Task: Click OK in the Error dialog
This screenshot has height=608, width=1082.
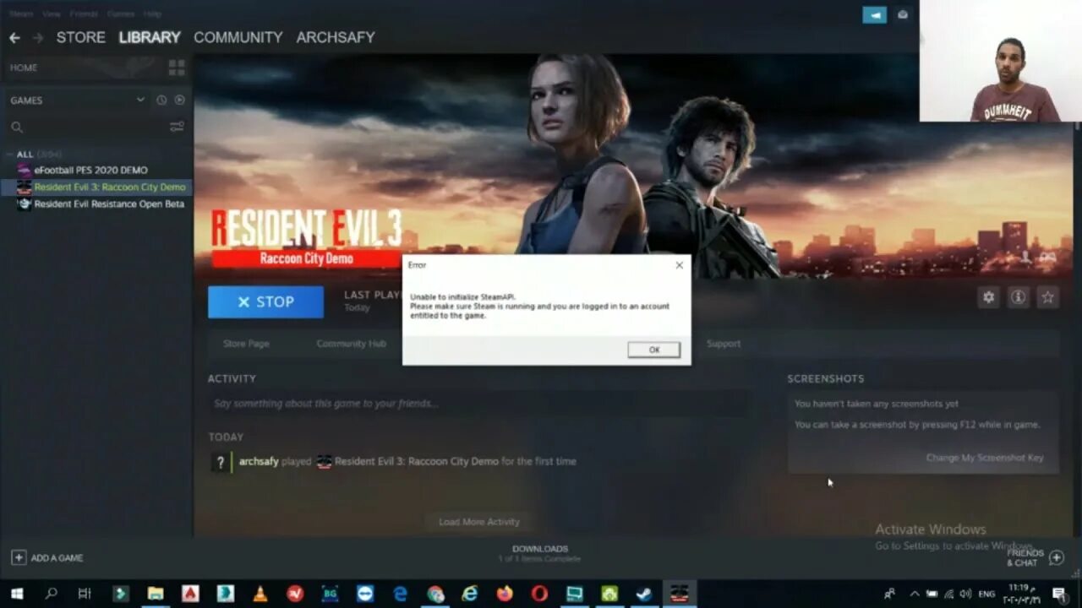Action: (653, 350)
